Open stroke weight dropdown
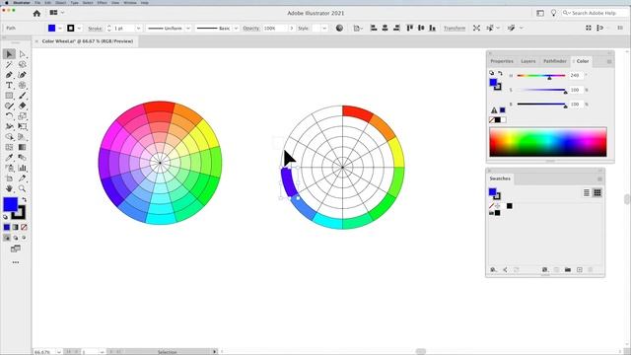 [138, 29]
